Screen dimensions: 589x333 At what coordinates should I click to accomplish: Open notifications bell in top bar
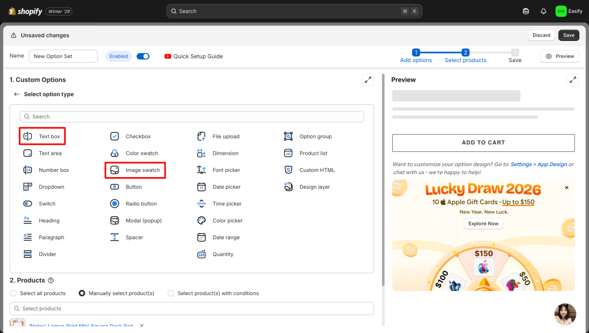tap(543, 11)
